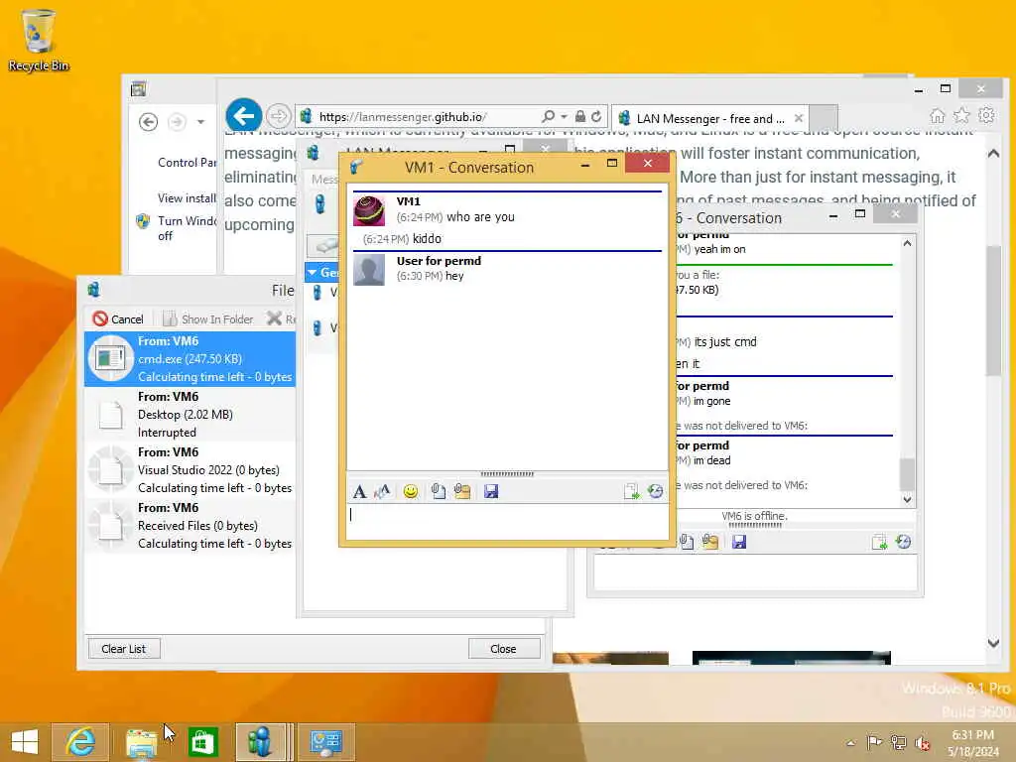Image resolution: width=1016 pixels, height=762 pixels.
Task: View security lock icon in address bar
Action: (580, 117)
